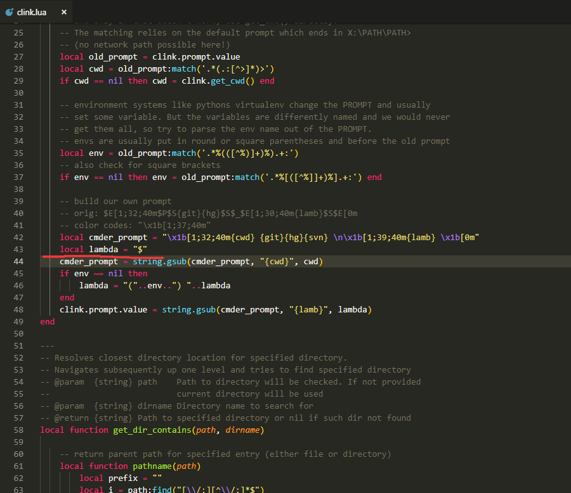Viewport: 571px width, 493px height.
Task: Click the "{lamb}" string on line 48
Action: pos(308,310)
